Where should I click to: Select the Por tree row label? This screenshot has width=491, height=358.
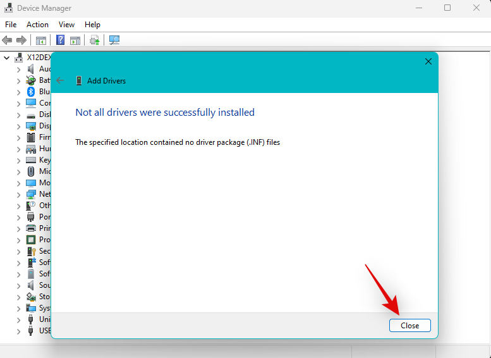click(45, 217)
